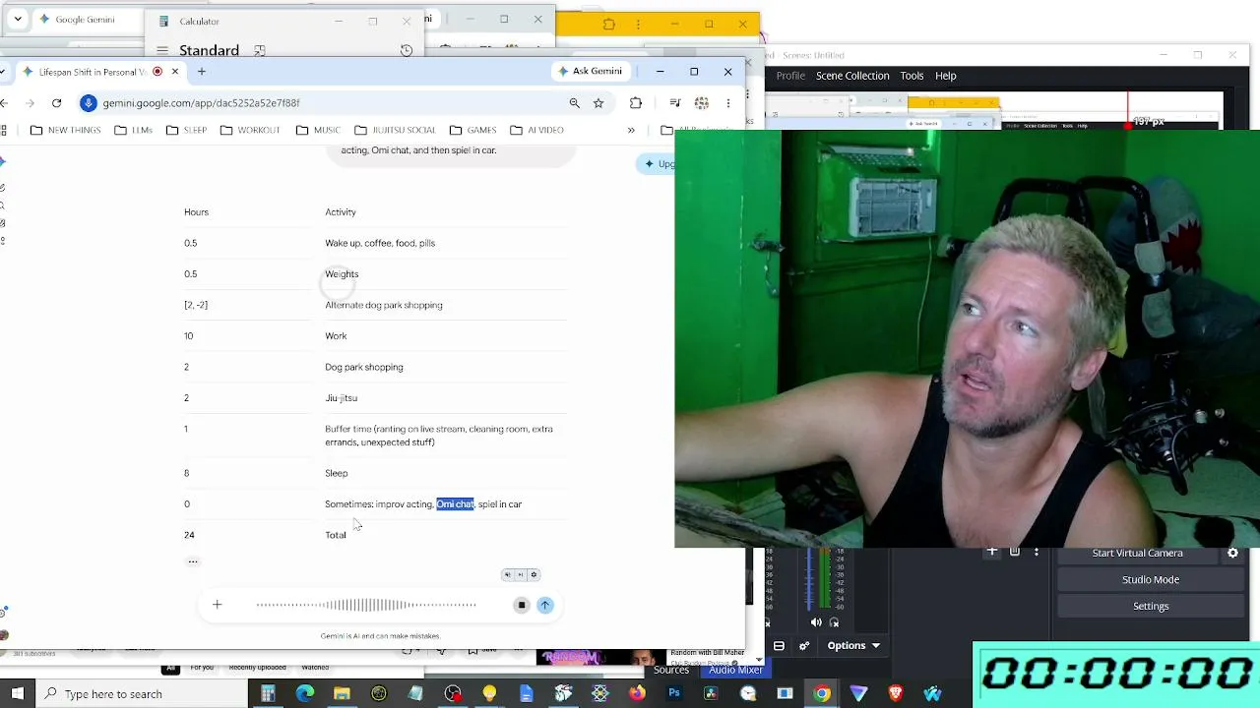Open the OBS Scene Collection menu

point(852,76)
